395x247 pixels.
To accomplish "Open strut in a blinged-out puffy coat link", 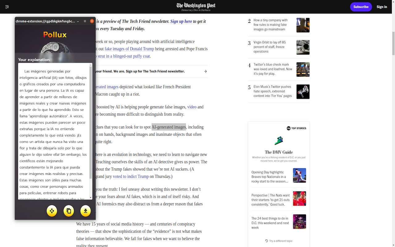I will 123,56.
